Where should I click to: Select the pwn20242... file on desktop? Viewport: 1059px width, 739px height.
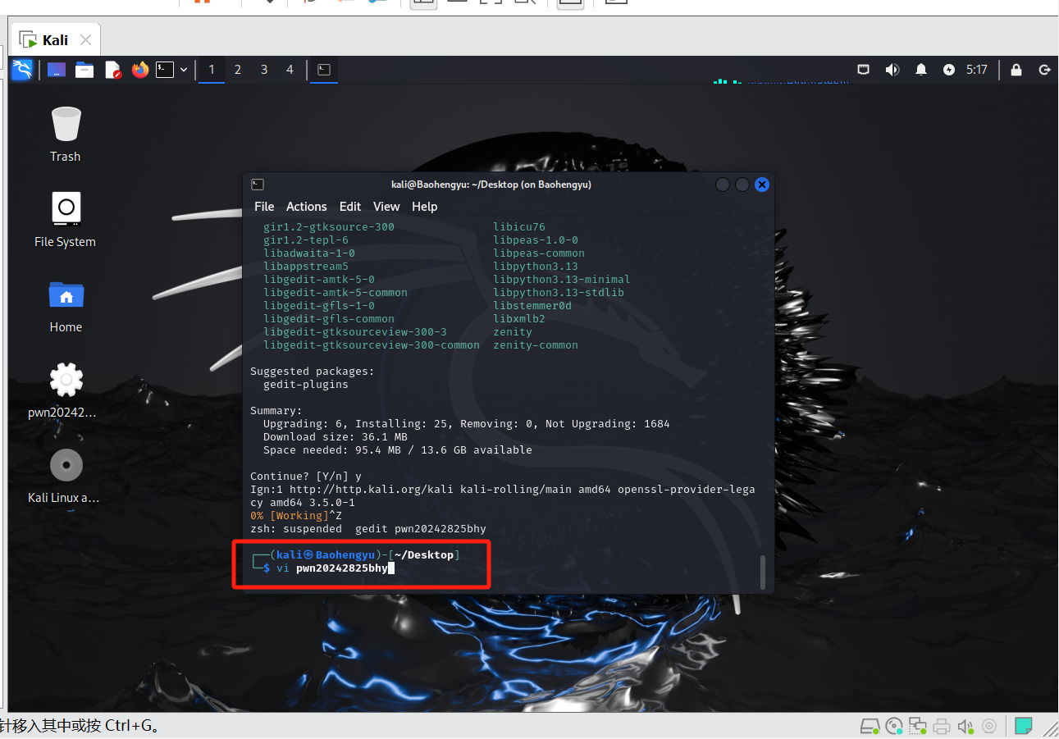(64, 390)
